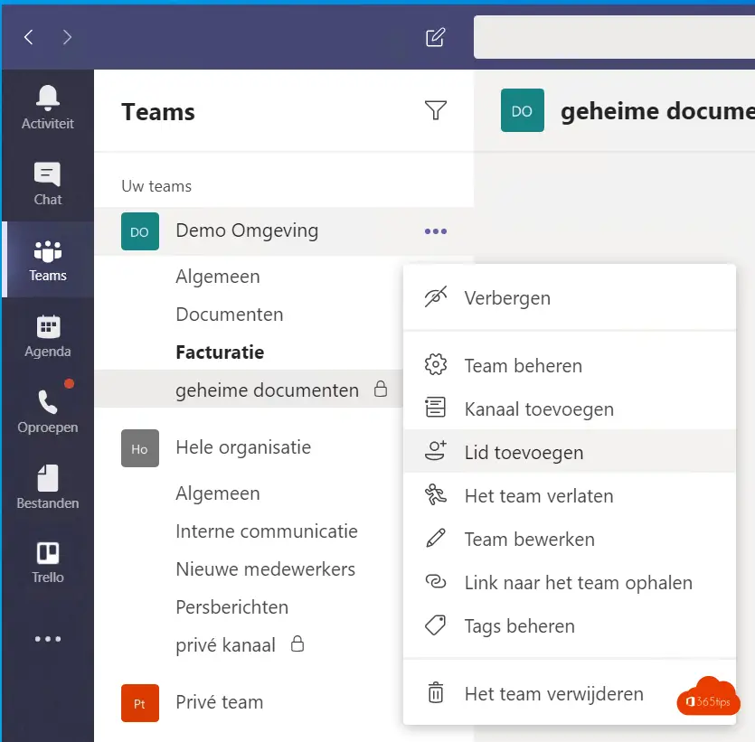This screenshot has width=755, height=742.
Task: Click the search box at the top
Action: click(x=614, y=37)
